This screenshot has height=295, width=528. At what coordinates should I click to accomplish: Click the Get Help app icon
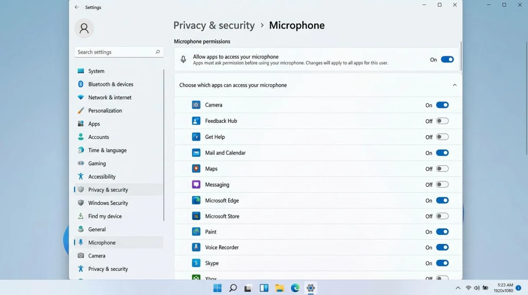[196, 137]
